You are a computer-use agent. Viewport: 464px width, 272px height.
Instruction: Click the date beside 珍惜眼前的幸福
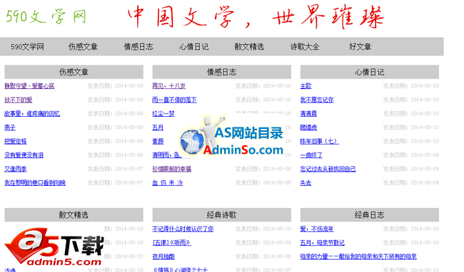pos(263,169)
